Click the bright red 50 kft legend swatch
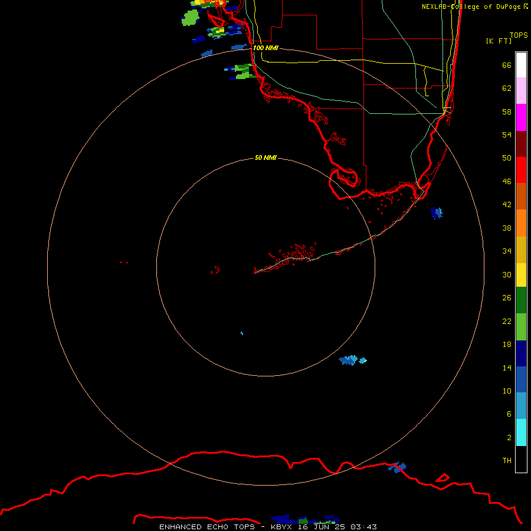Viewport: 531px width, 531px height. click(521, 170)
